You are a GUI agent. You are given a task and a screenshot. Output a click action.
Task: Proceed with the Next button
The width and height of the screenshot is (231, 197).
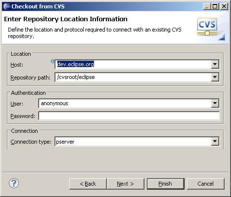pos(125,184)
